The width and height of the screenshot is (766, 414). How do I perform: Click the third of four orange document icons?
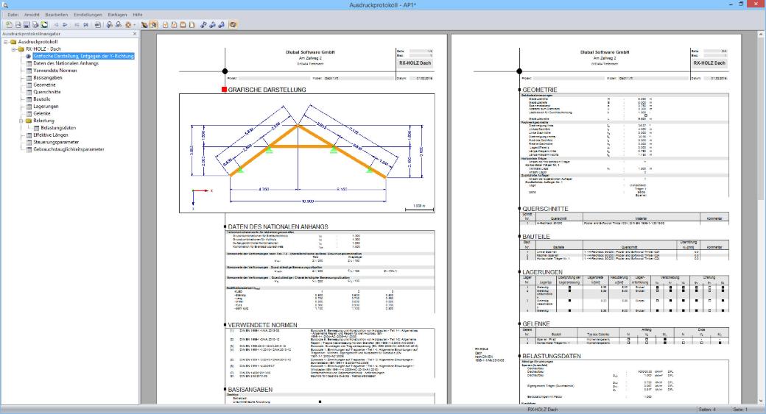click(x=183, y=24)
